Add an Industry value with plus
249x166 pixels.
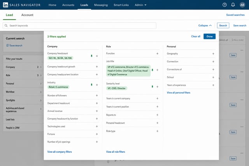(97, 85)
